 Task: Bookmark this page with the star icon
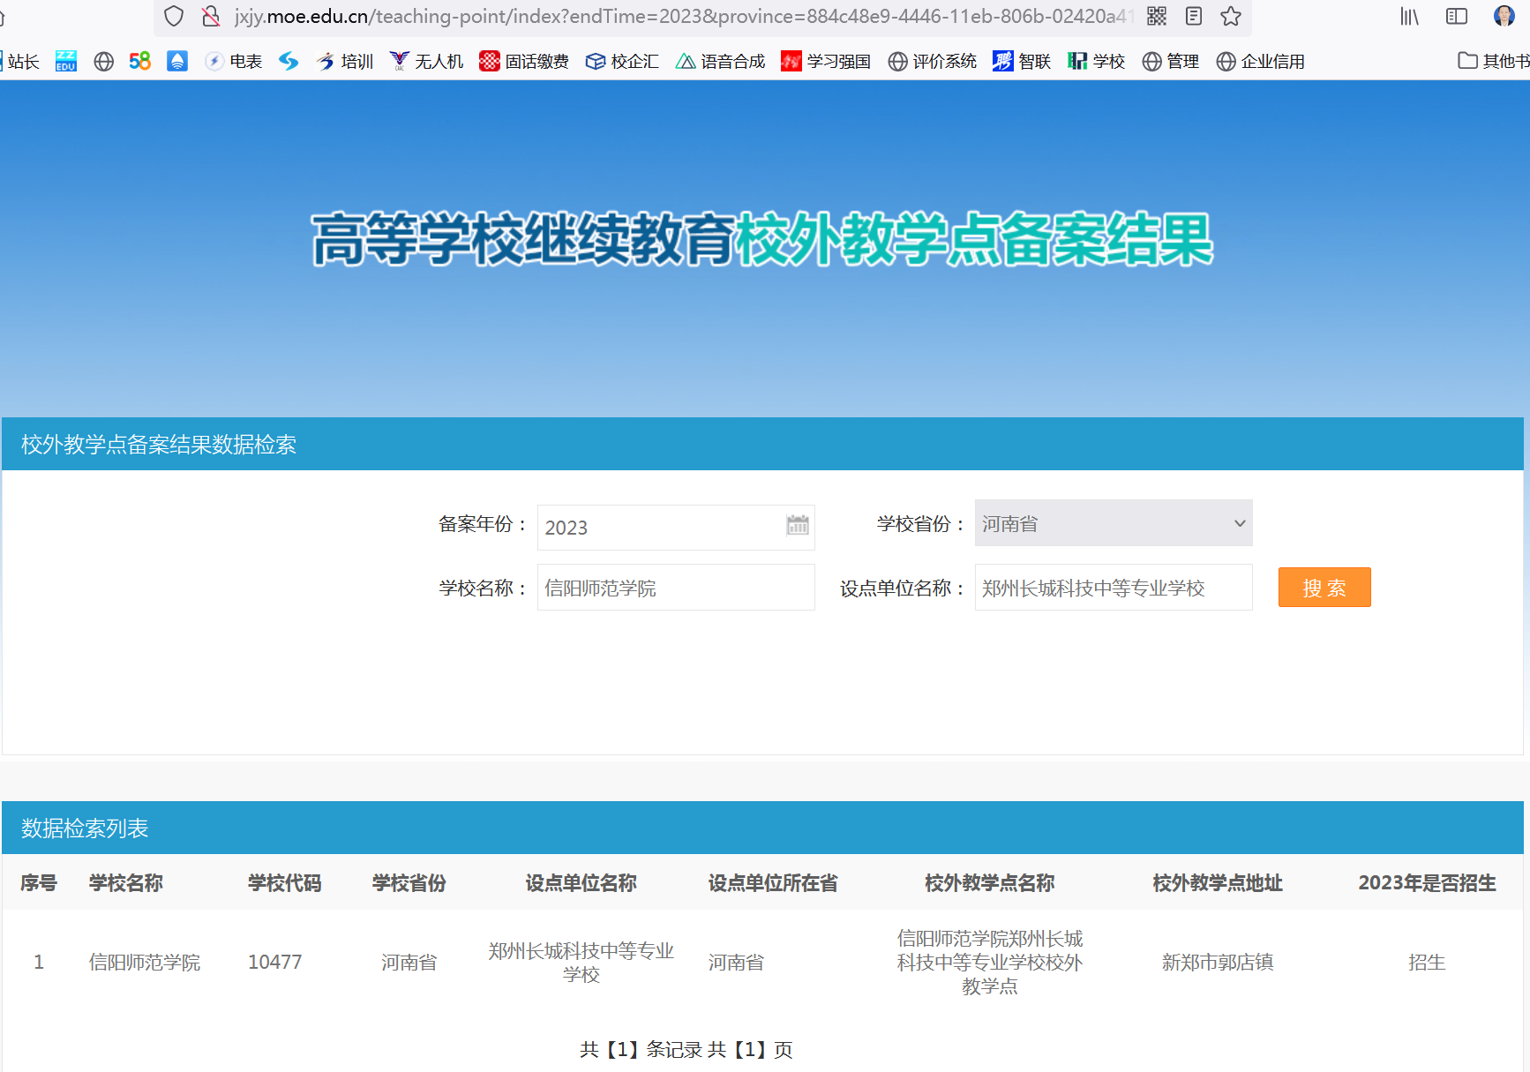click(1230, 17)
